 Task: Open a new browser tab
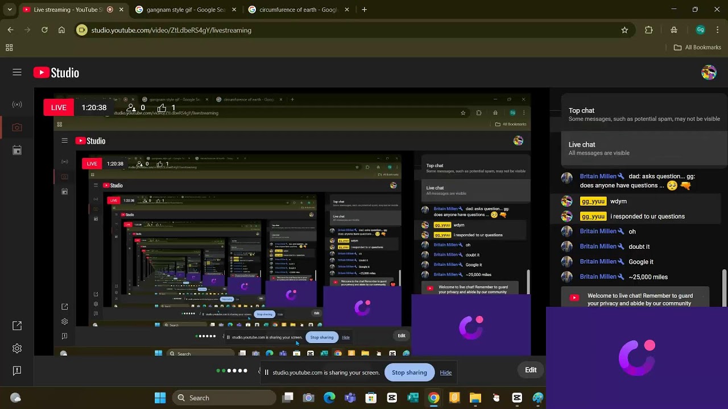click(x=365, y=10)
